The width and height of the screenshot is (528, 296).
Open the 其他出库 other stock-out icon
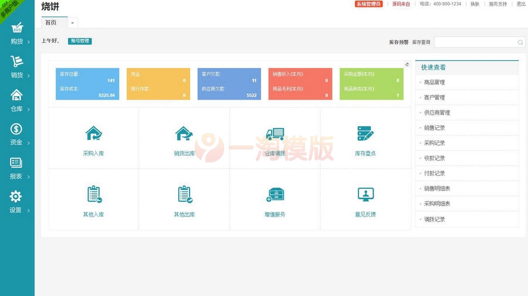tap(184, 195)
